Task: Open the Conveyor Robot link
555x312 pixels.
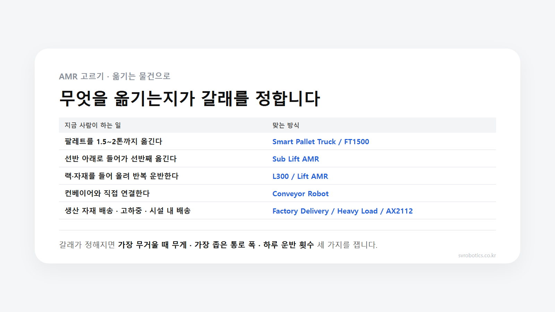Action: click(300, 193)
